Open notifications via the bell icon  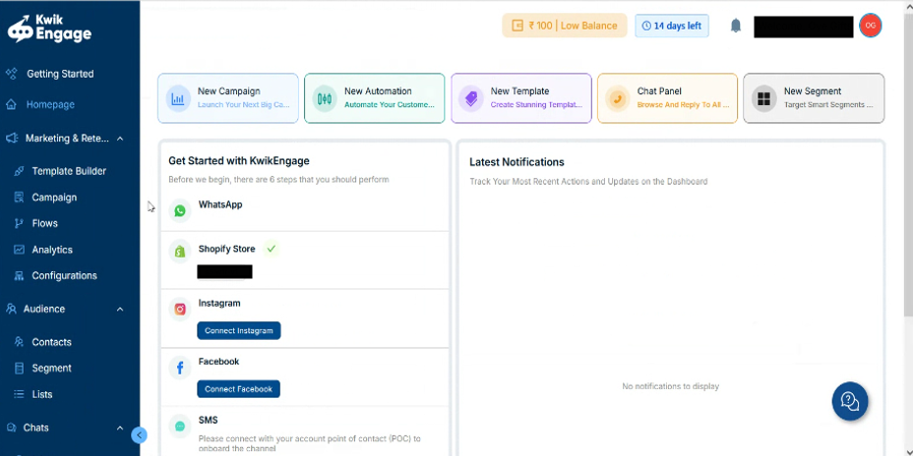coord(736,26)
